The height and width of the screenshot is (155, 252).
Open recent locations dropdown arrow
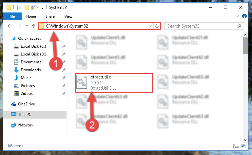click(27, 26)
